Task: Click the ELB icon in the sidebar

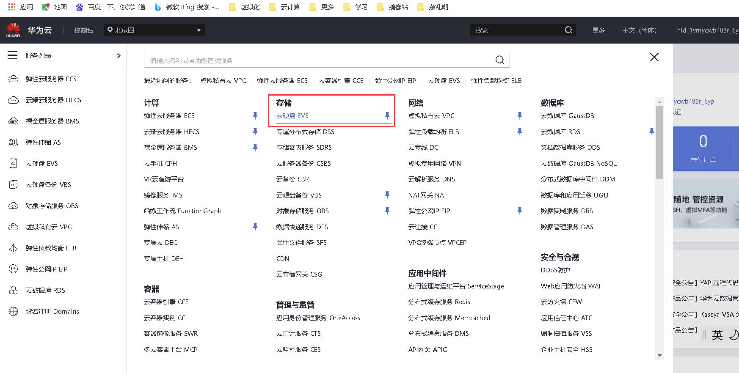Action: [x=14, y=248]
